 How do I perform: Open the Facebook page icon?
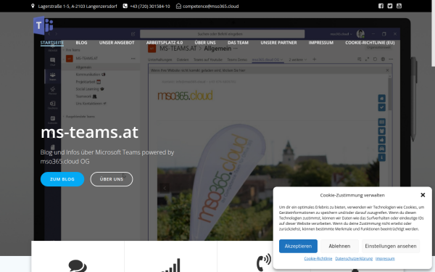click(x=381, y=6)
